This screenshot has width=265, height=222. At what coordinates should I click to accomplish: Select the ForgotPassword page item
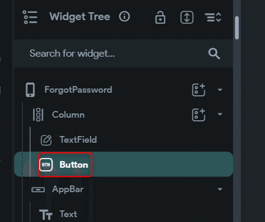tap(124, 90)
